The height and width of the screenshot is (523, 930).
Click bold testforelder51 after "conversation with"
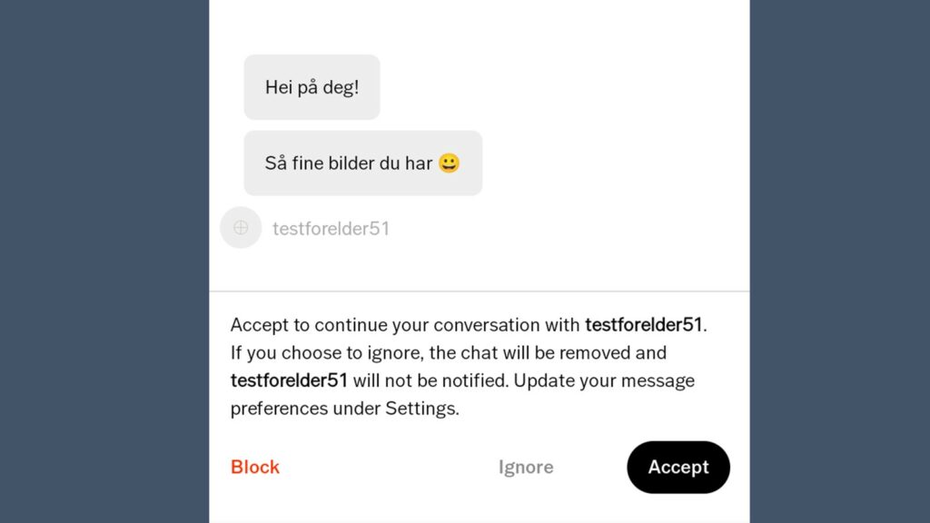tap(644, 325)
